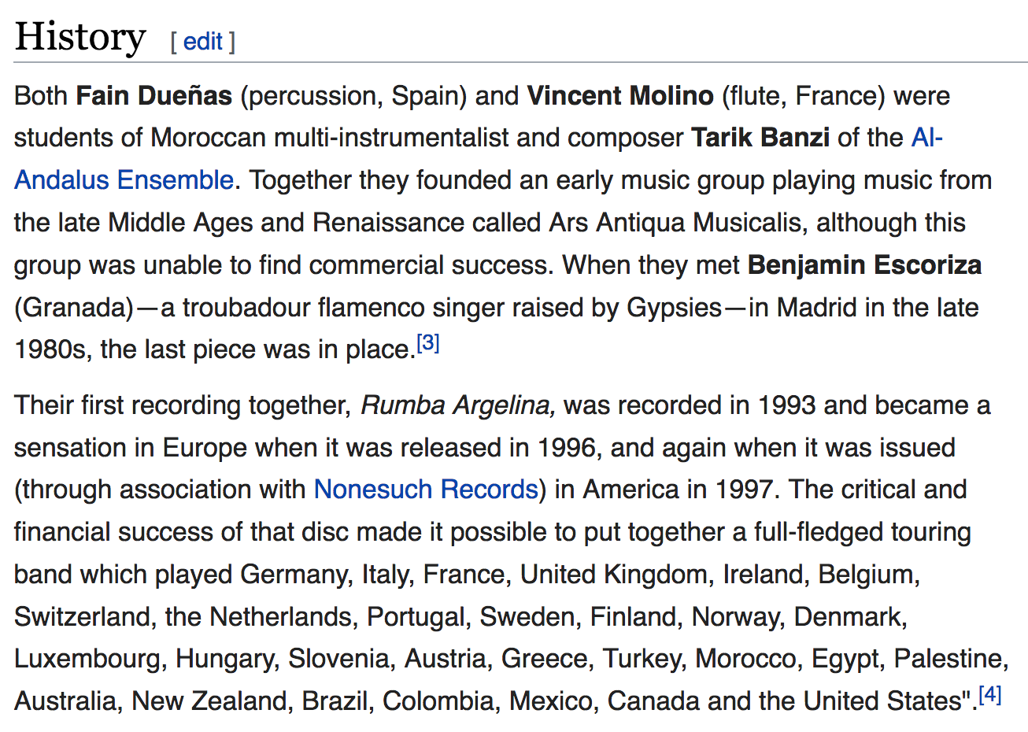Click the History section heading
Screen dimensions: 1028x732
[80, 37]
